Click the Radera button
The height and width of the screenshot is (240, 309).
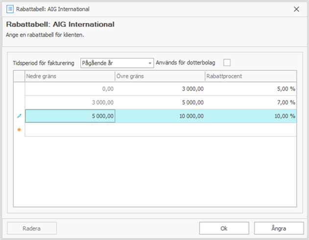click(x=32, y=228)
